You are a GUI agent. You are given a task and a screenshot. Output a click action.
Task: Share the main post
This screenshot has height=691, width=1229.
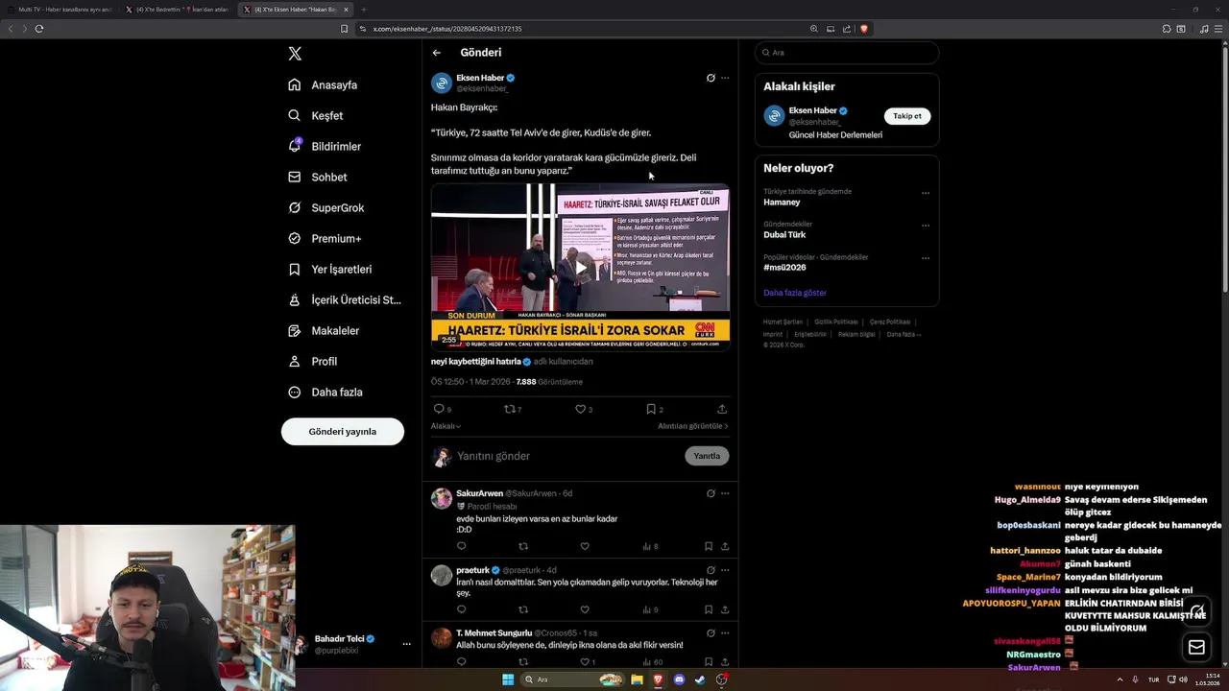pyautogui.click(x=722, y=409)
